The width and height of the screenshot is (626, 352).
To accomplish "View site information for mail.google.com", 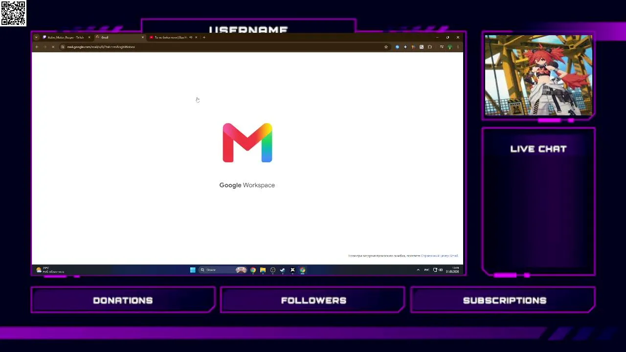I will point(63,47).
